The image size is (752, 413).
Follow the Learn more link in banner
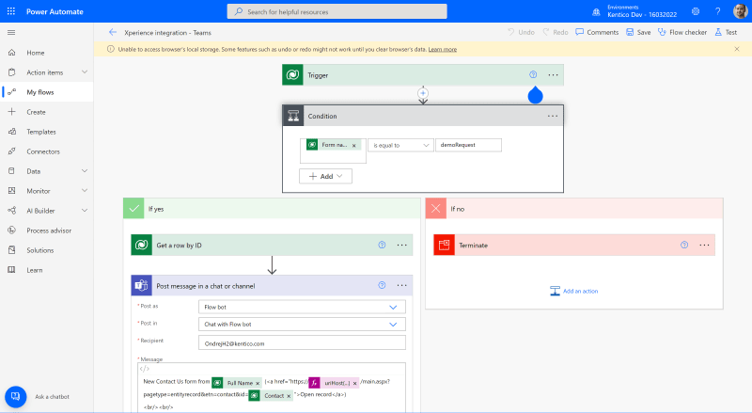coord(442,49)
